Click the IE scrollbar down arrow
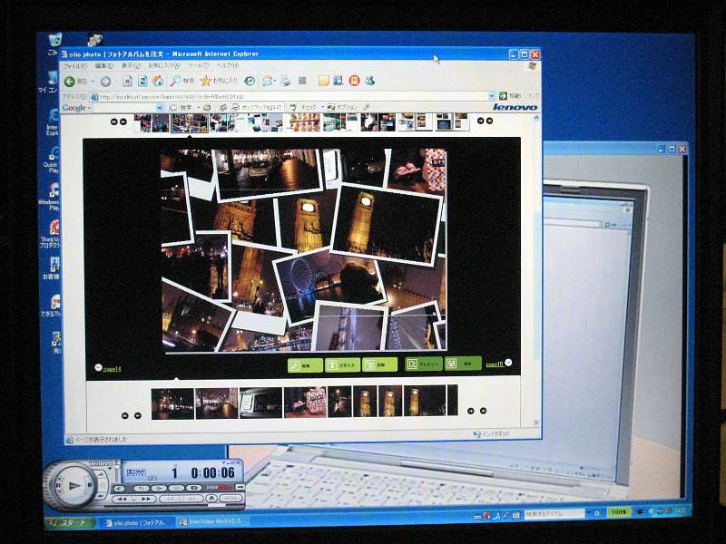 pos(536,423)
